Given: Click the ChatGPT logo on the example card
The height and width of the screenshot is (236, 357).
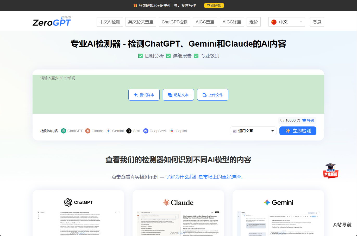Looking at the screenshot, I should click(x=78, y=202).
